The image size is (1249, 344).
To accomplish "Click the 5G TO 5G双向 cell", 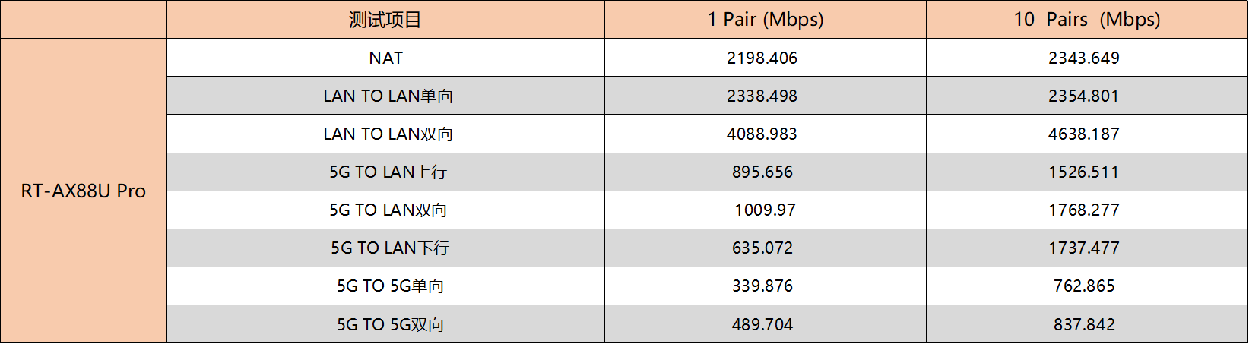I will (385, 324).
